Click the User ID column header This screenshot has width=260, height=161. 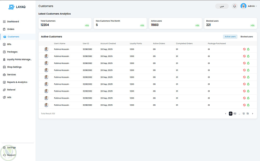(x=86, y=44)
